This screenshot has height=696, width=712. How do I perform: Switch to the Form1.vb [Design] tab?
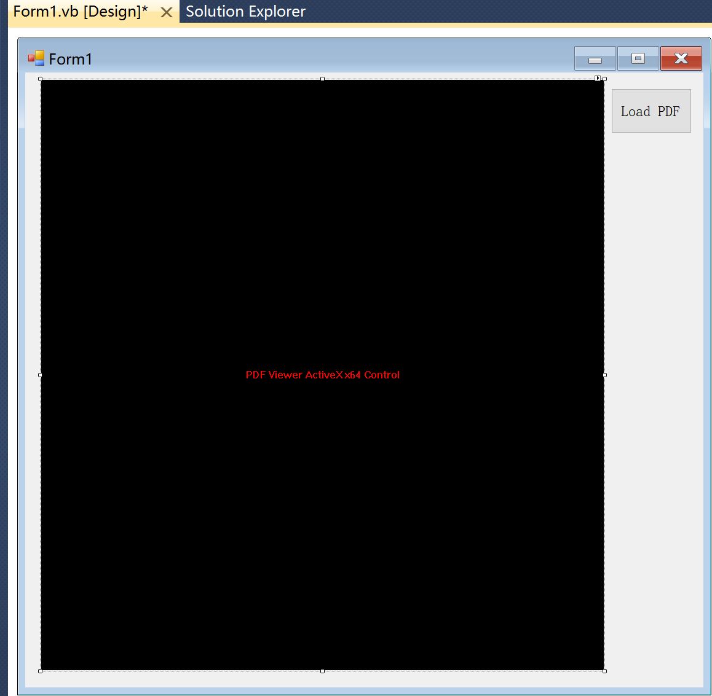click(x=80, y=12)
